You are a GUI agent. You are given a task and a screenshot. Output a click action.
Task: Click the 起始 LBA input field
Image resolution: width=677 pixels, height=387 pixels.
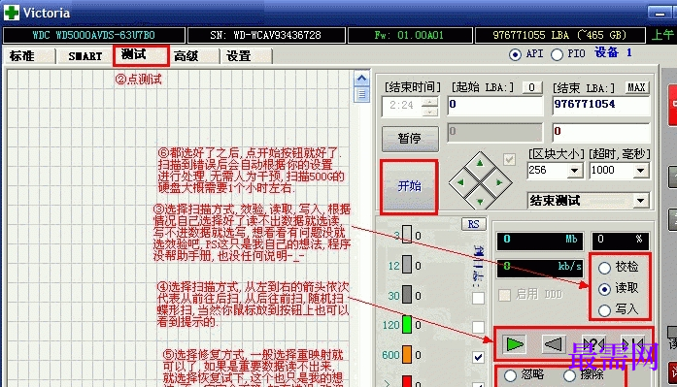(494, 106)
